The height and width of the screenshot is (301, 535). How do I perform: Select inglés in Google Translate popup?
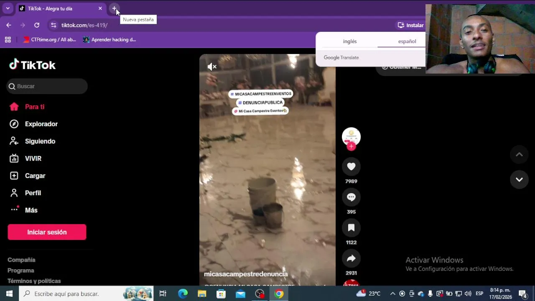point(350,41)
